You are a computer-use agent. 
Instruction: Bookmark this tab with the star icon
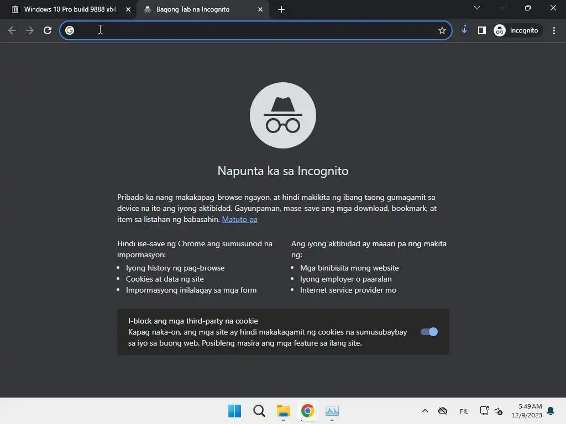click(442, 30)
